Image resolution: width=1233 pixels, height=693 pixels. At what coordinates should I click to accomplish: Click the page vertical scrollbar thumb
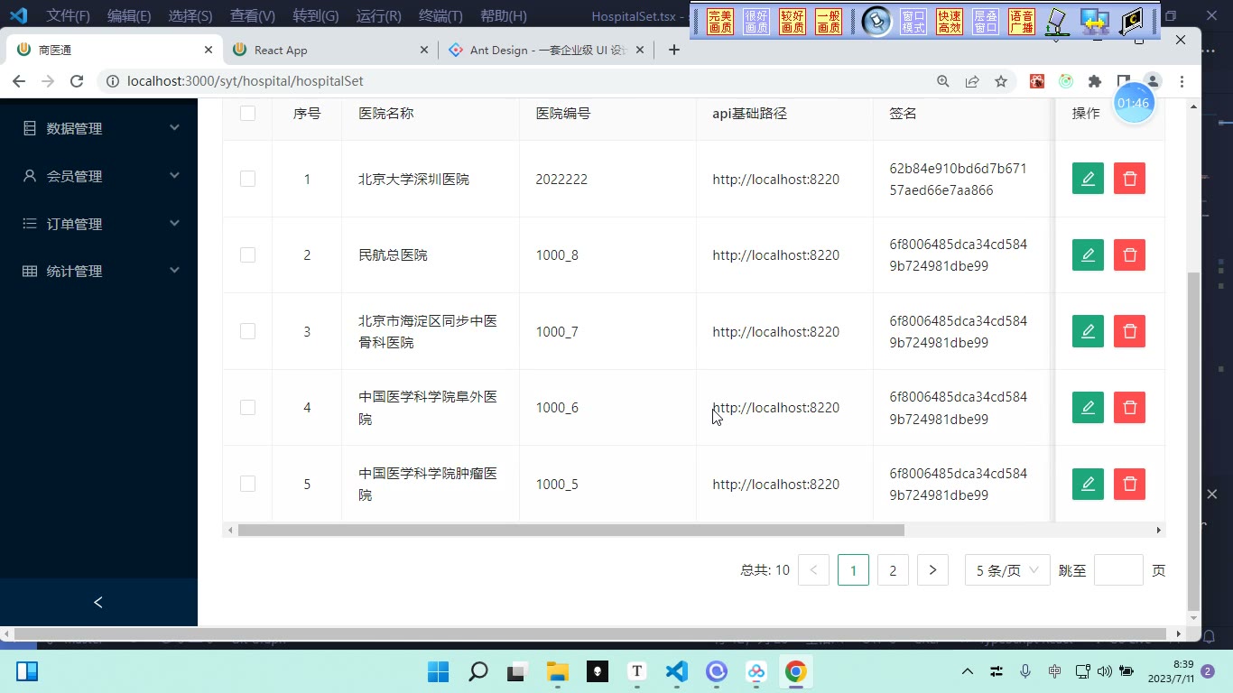[1194, 440]
